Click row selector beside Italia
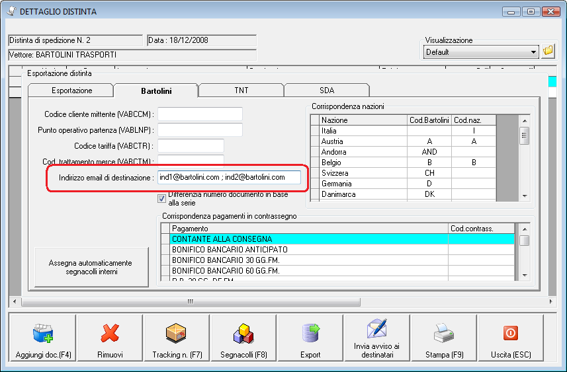567x372 pixels. tap(315, 131)
